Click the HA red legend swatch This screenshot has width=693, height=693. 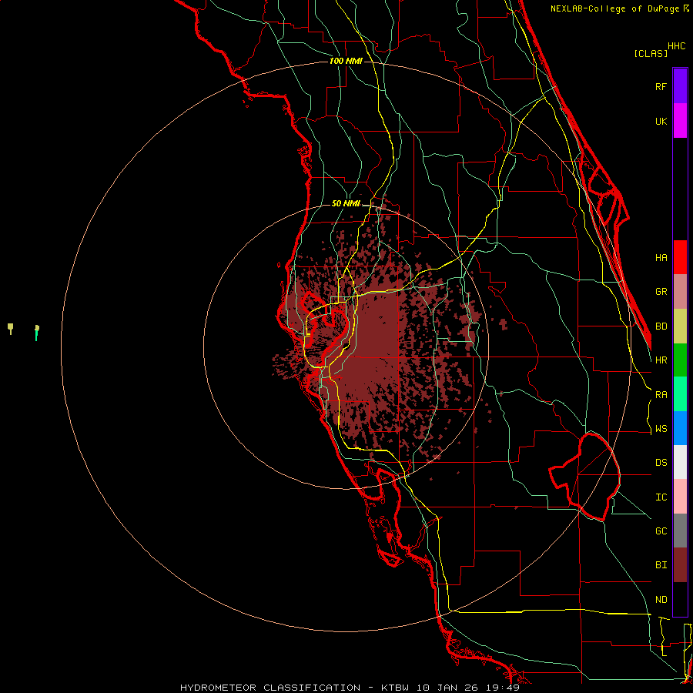(x=680, y=257)
